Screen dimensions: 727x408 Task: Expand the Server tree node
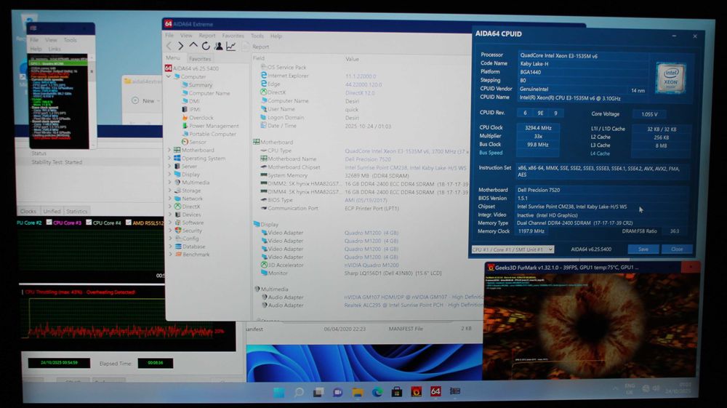tap(169, 167)
